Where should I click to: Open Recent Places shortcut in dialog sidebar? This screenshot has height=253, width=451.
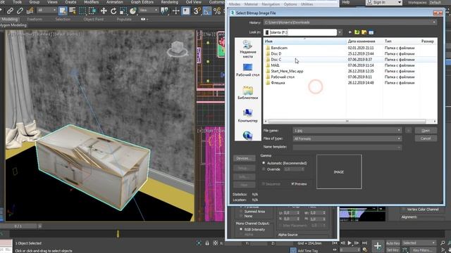point(247,49)
